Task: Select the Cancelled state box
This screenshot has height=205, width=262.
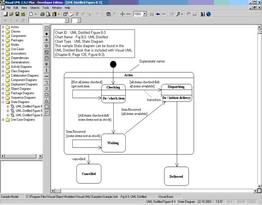Action: [89, 174]
